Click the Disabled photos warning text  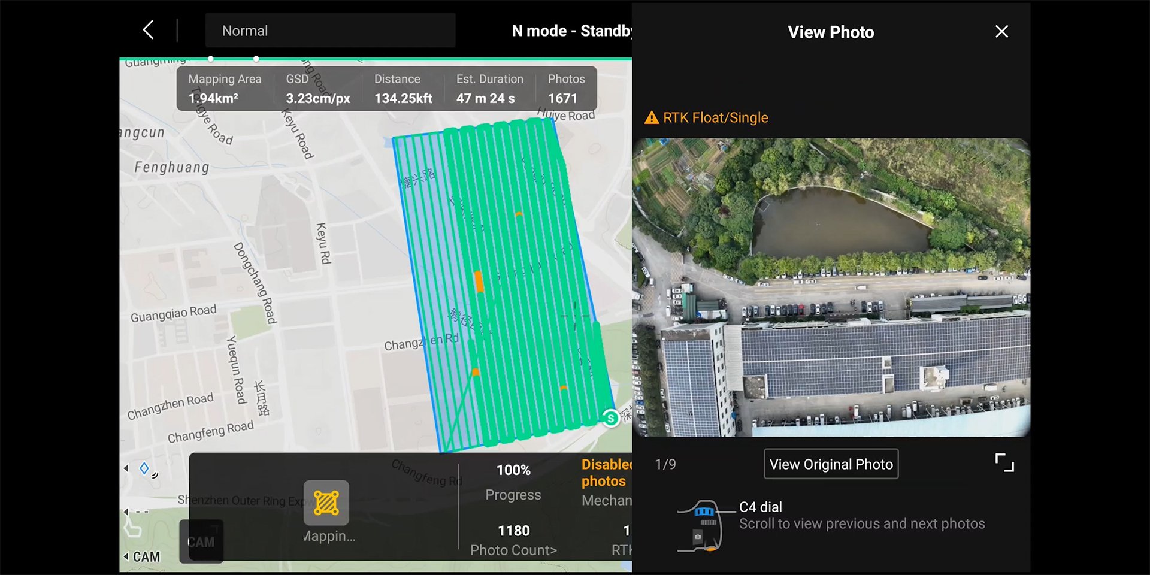[606, 473]
